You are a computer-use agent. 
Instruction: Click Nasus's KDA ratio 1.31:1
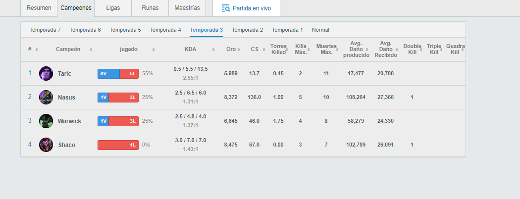pyautogui.click(x=190, y=102)
